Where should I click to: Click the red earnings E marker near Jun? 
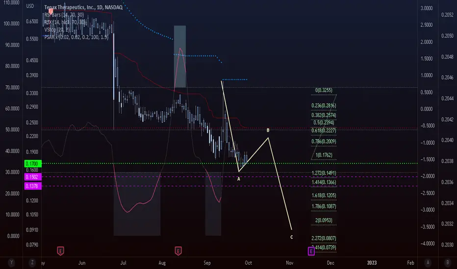click(x=60, y=251)
